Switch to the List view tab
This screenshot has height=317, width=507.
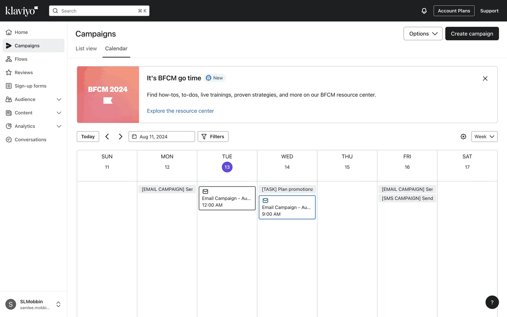(x=86, y=49)
